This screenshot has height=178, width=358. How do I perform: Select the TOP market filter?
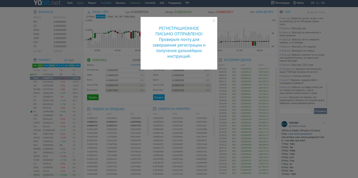click(35, 65)
